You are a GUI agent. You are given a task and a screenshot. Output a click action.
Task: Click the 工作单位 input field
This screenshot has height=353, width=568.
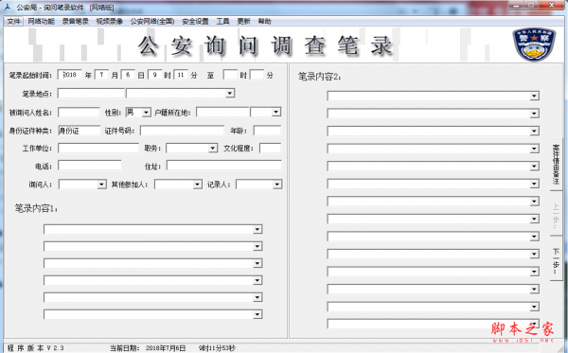point(98,148)
